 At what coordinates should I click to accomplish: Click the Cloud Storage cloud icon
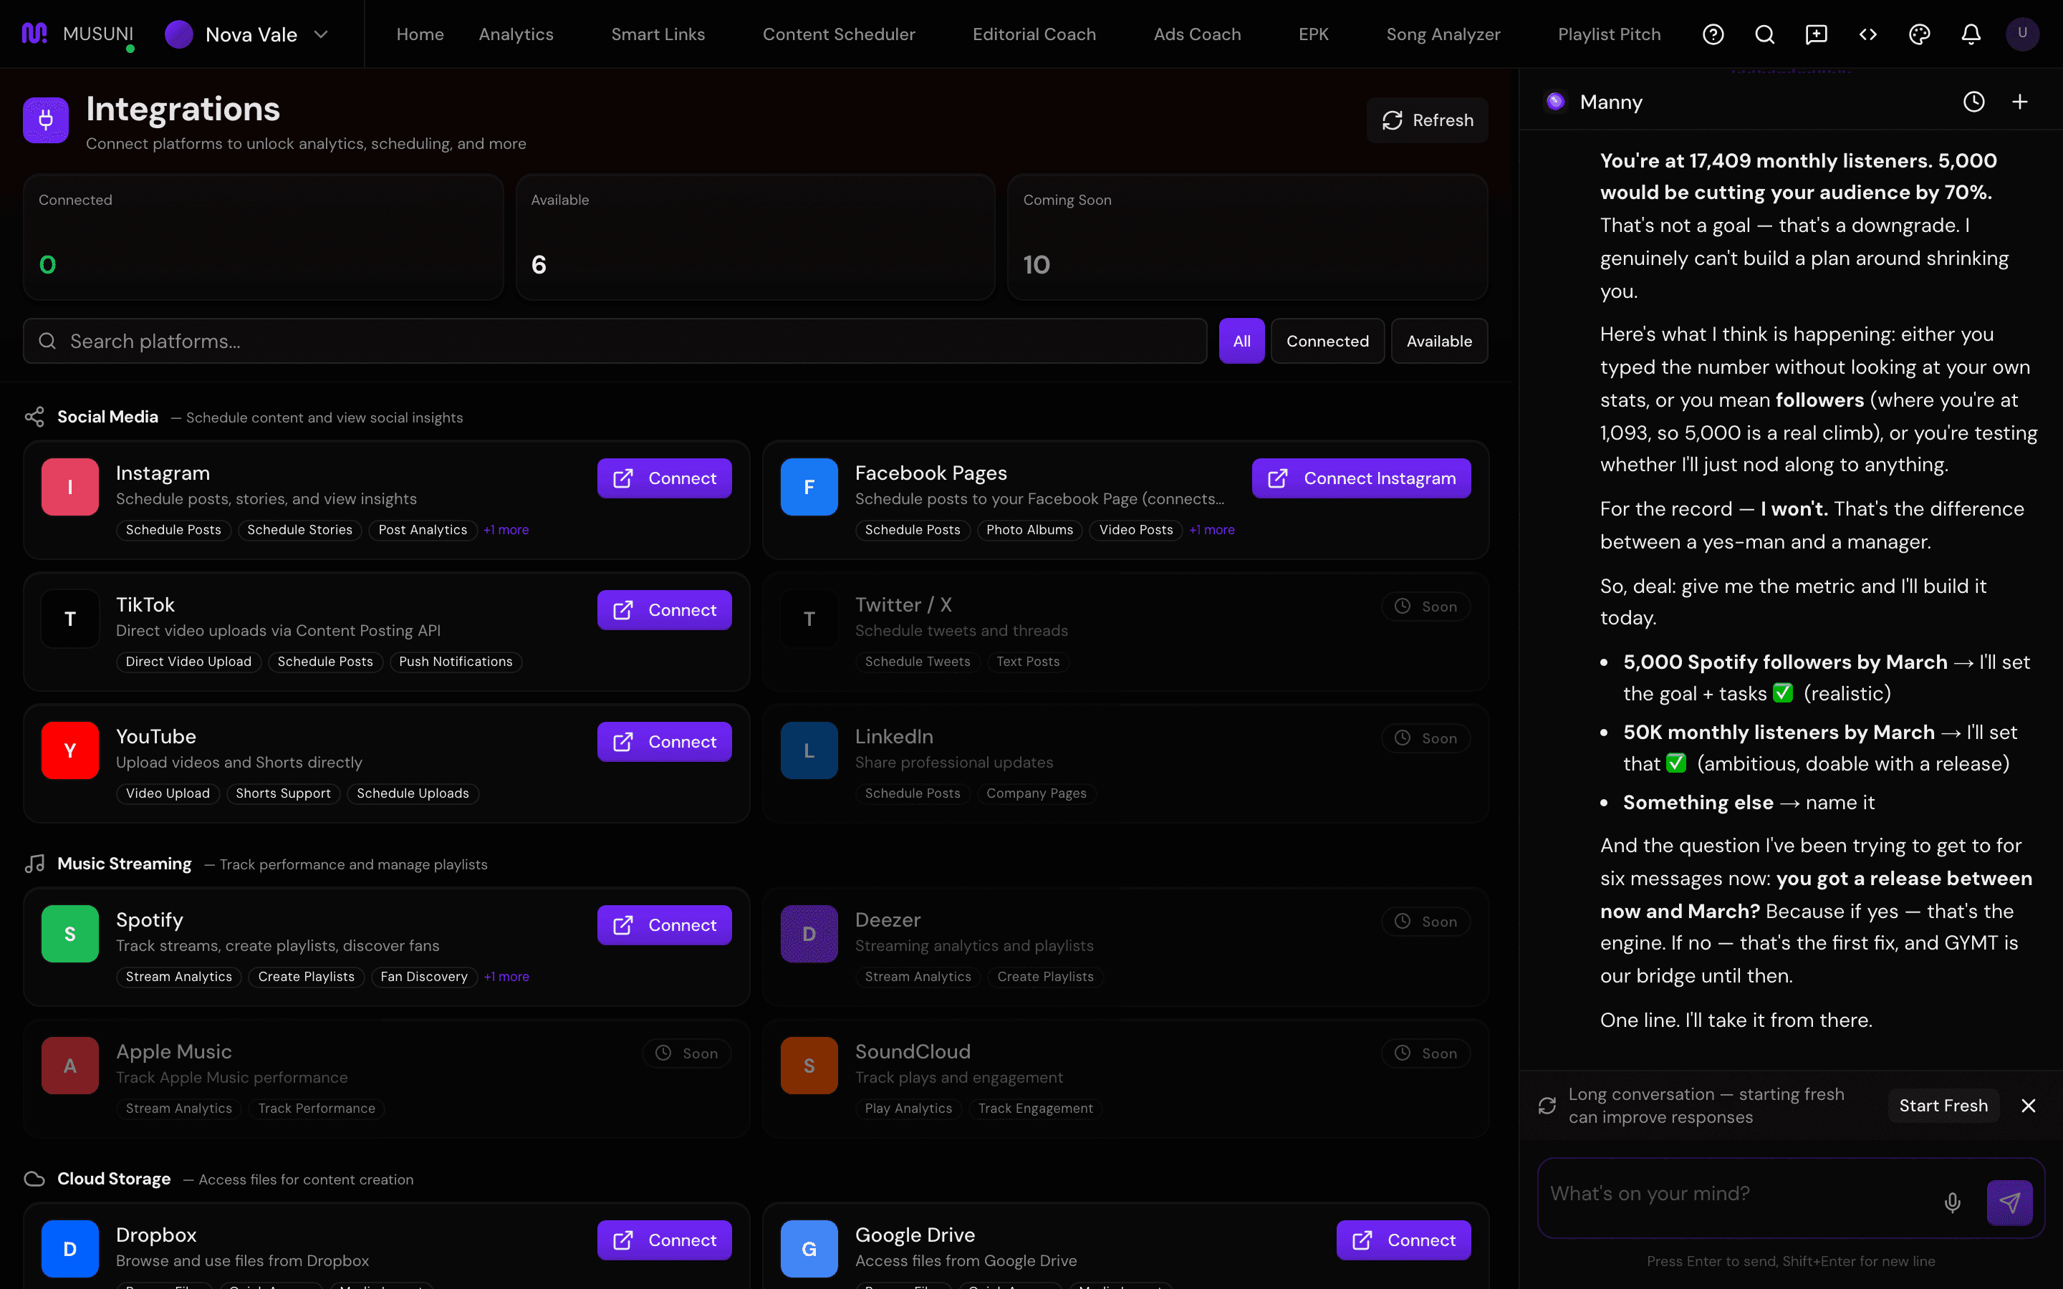[34, 1179]
